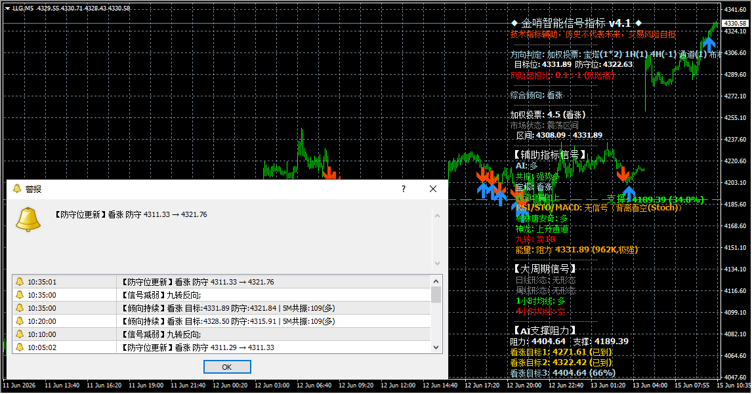The height and width of the screenshot is (394, 752).
Task: Click the 【AI支撑阻力】 heading
Action: coord(545,330)
